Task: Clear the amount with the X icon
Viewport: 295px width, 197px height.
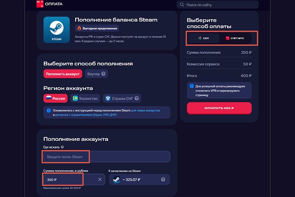Action: [100, 179]
